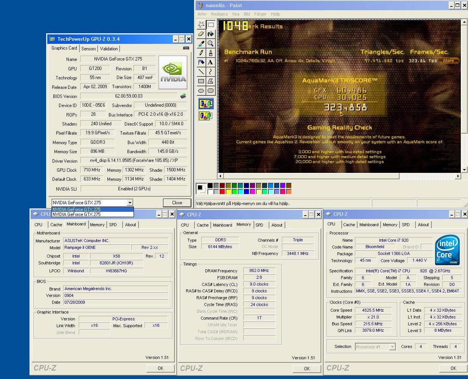
Task: Click the Core Speed value 4525.5 MHz
Action: tap(373, 310)
